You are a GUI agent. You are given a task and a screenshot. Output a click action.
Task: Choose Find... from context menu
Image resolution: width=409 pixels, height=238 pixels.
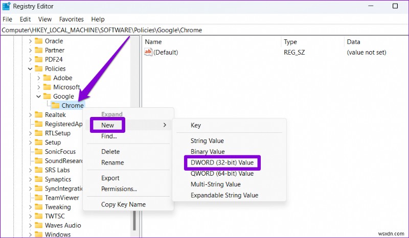pos(128,136)
